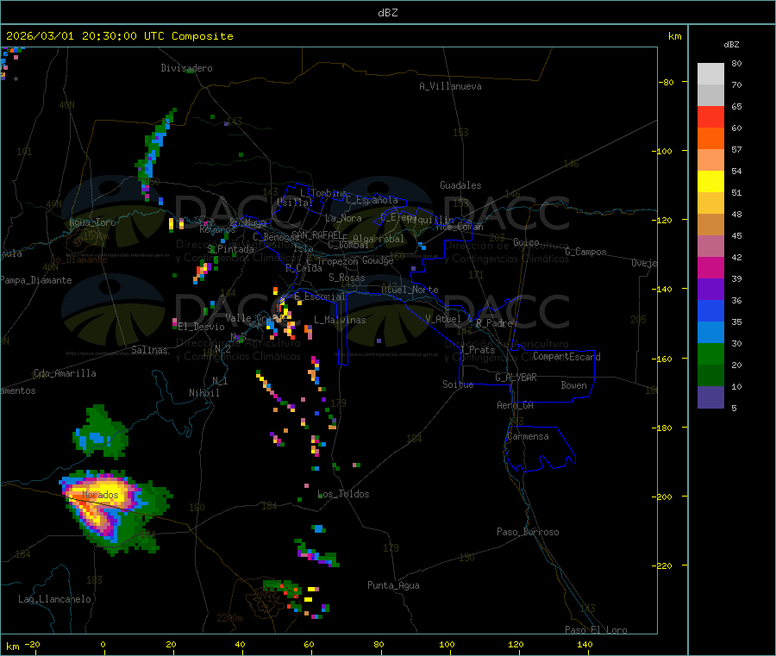Click the 'km' unit label at top right
The width and height of the screenshot is (776, 656).
point(674,36)
